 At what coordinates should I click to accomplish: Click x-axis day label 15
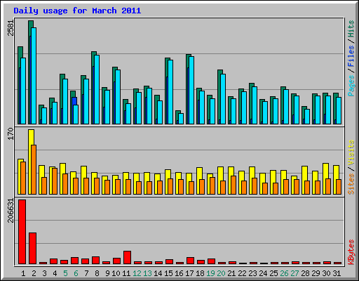click(x=168, y=273)
